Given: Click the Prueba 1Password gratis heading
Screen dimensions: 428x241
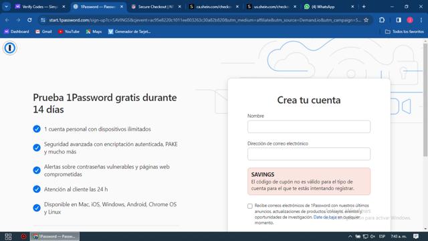Looking at the screenshot, I should pyautogui.click(x=105, y=103).
